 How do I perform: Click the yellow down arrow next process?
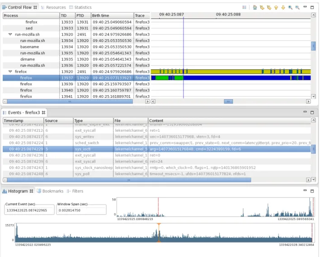[x=283, y=8]
